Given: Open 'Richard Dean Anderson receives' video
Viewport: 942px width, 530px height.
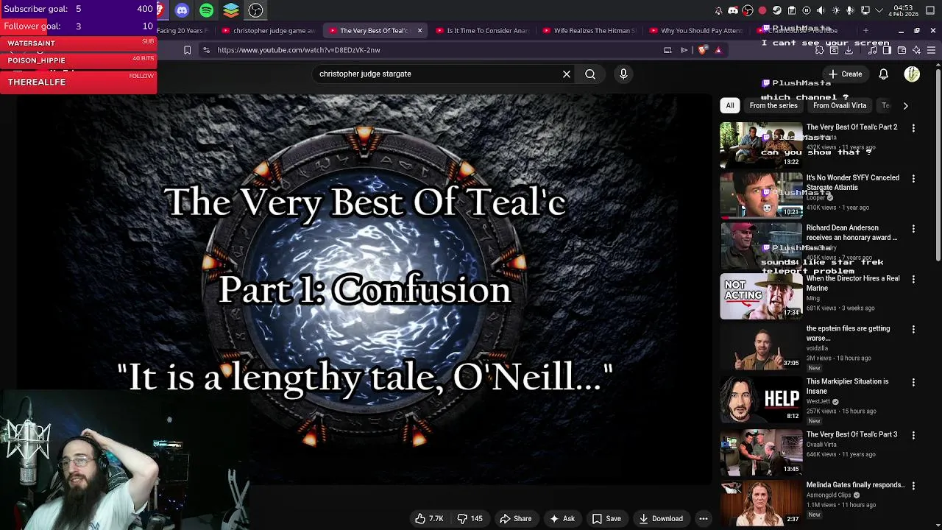Looking at the screenshot, I should pyautogui.click(x=851, y=233).
